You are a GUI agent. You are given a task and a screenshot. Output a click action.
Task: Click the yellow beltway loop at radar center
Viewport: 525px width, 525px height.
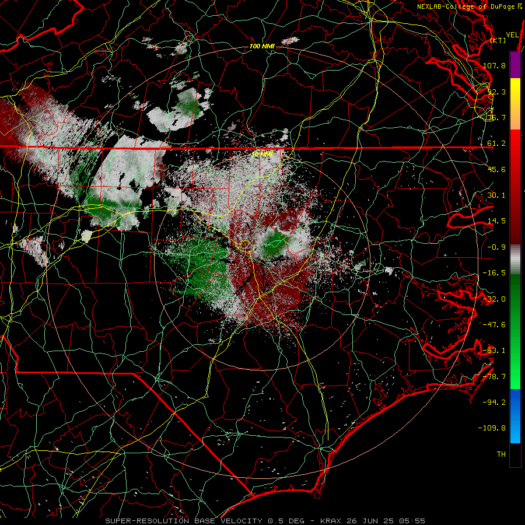click(x=246, y=246)
